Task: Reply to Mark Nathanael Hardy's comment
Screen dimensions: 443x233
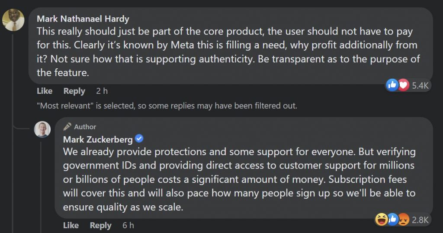Action: 74,91
